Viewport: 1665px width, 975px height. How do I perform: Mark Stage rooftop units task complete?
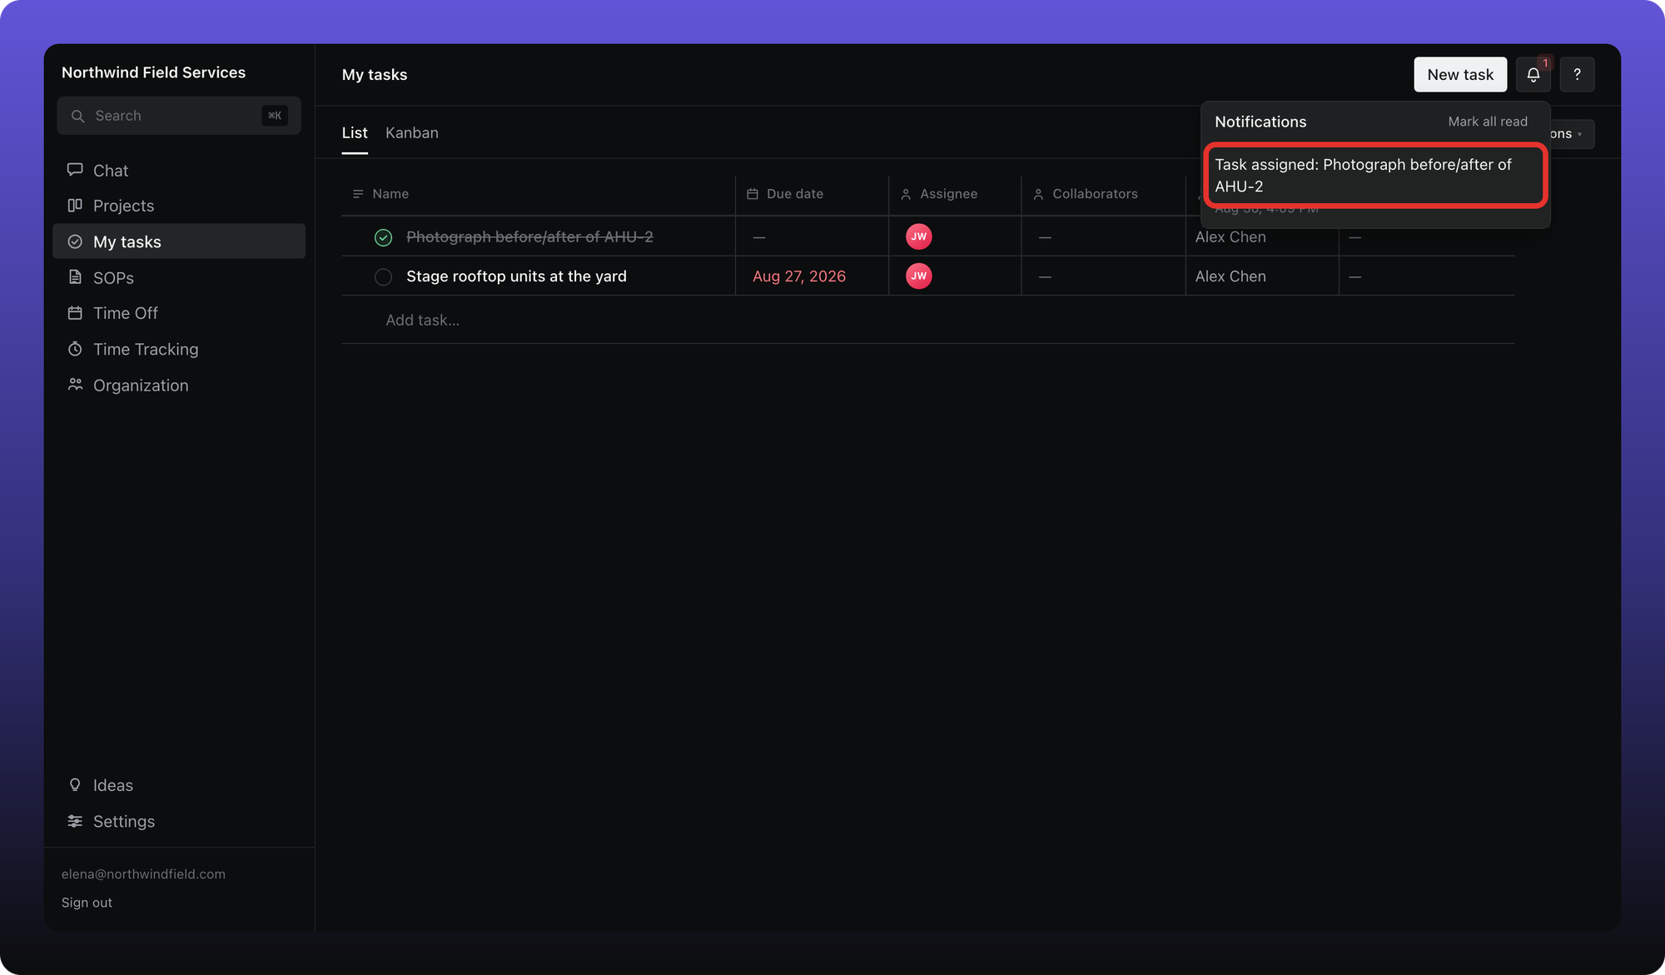click(383, 276)
